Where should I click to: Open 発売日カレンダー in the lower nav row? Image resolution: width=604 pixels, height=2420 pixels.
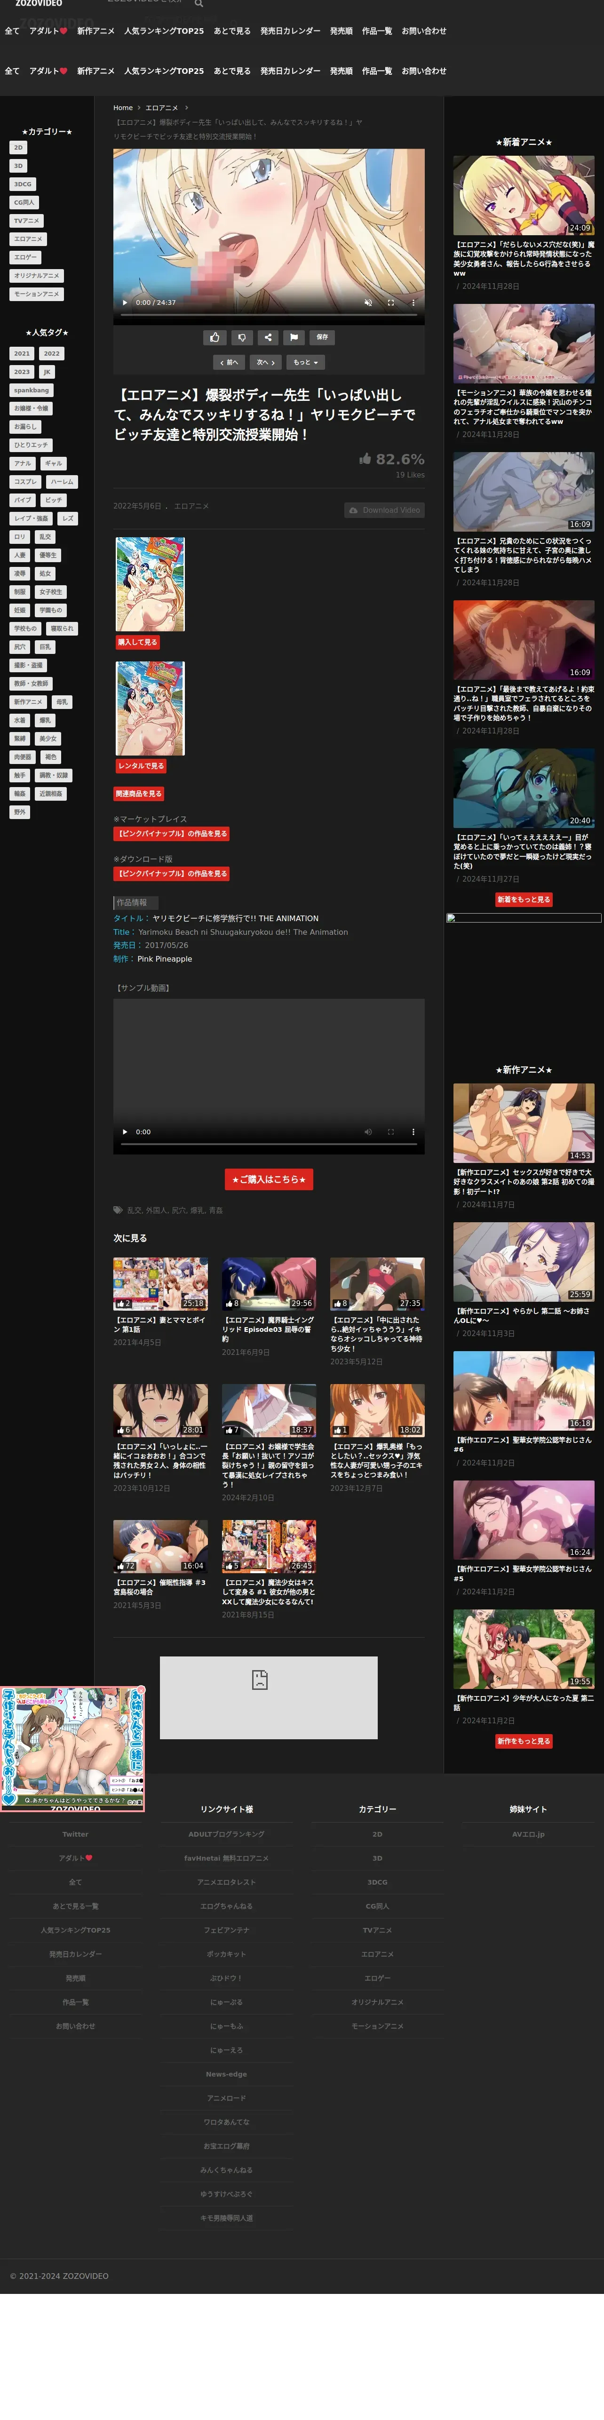click(290, 72)
